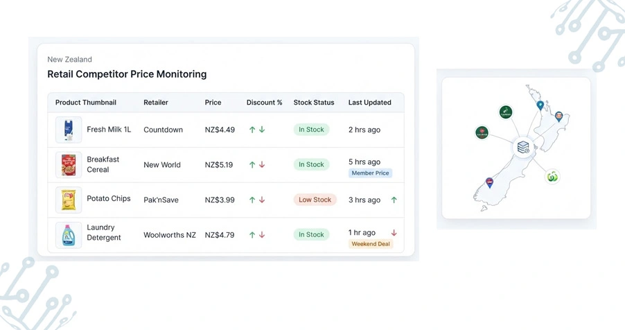
Task: Click the 1 hr ago timestamp
Action: 362,233
